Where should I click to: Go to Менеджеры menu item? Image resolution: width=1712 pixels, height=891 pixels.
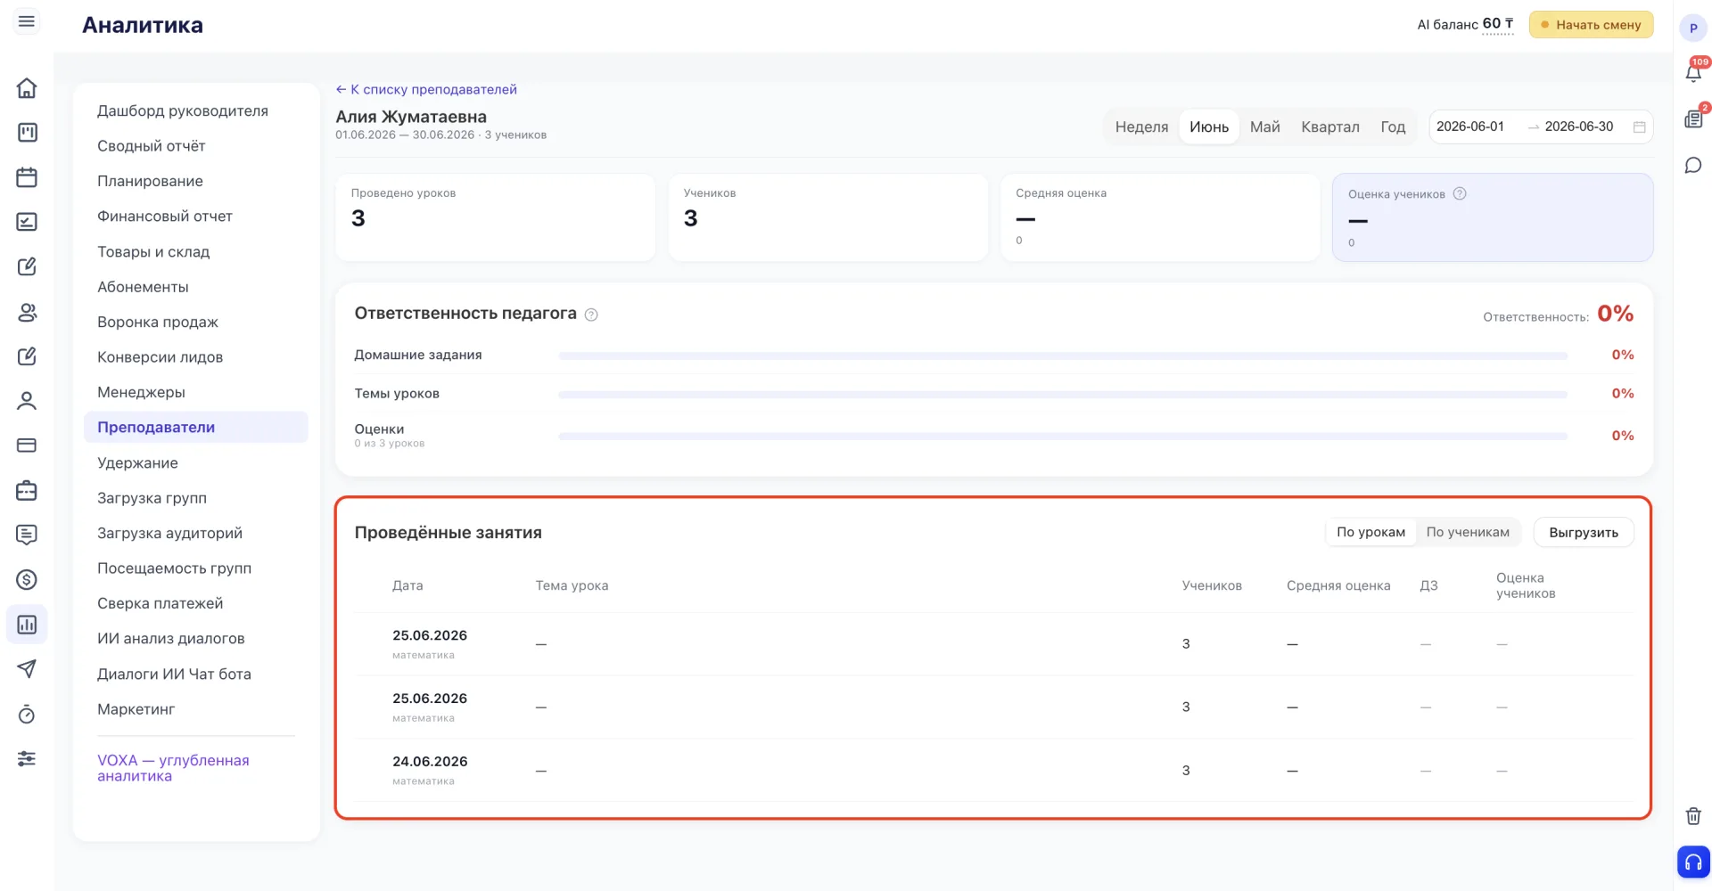pyautogui.click(x=142, y=392)
